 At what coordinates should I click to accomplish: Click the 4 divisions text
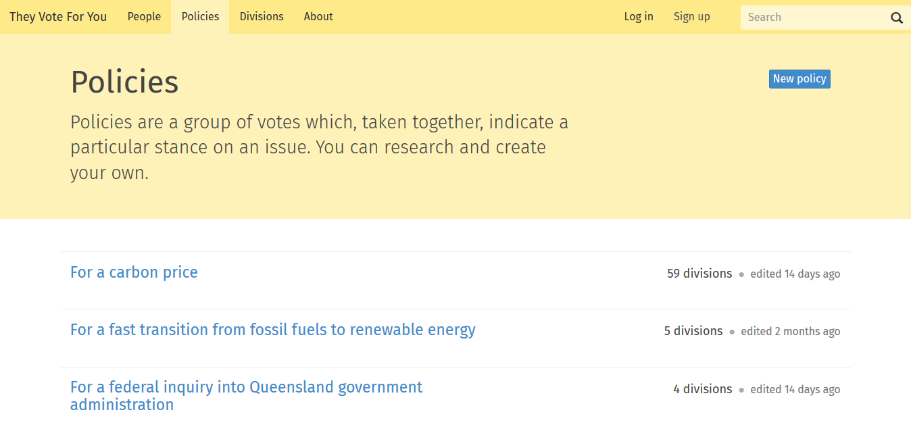[703, 389]
